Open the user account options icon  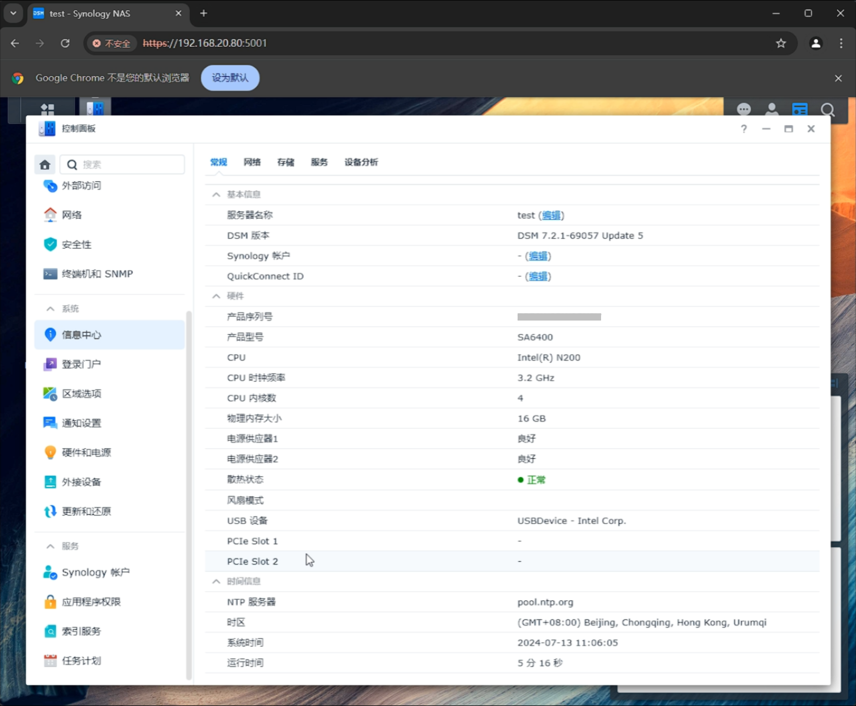pos(772,109)
